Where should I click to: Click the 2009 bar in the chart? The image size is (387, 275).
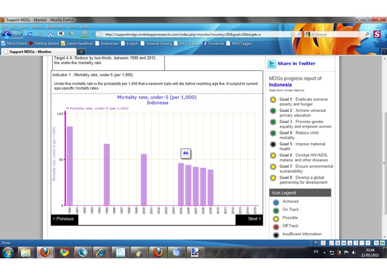(x=210, y=188)
